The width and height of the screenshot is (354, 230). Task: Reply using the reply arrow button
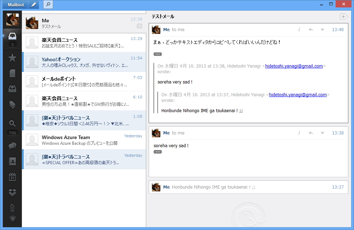click(x=311, y=30)
